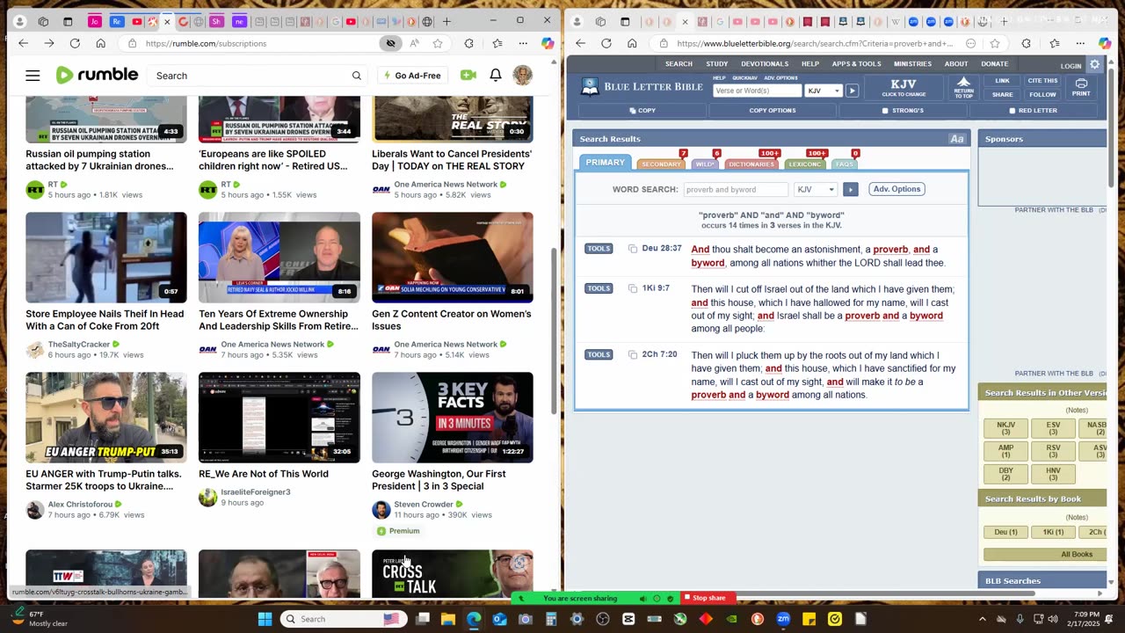The height and width of the screenshot is (633, 1125).
Task: Open the Rumble hamburger menu
Action: click(33, 76)
